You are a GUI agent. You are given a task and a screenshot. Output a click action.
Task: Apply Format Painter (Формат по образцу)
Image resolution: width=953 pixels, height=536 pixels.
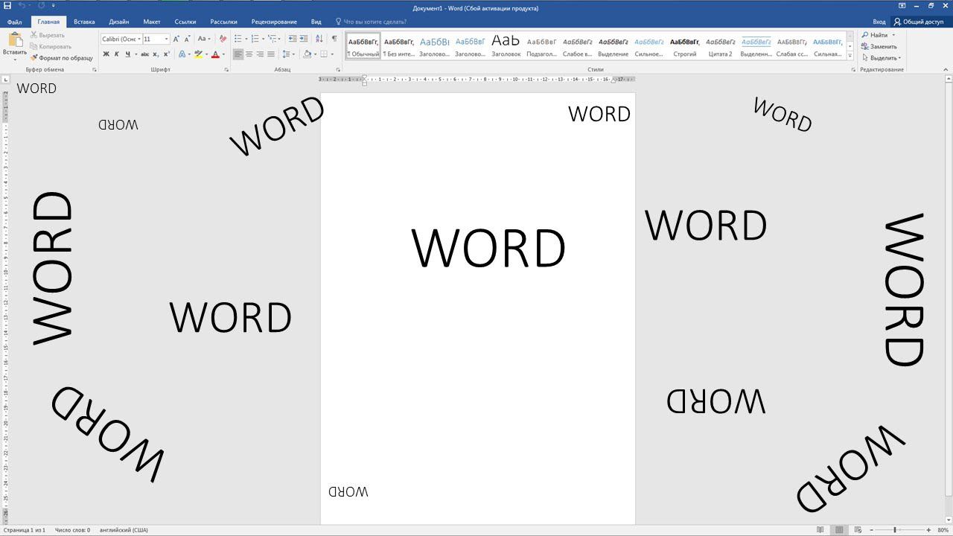coord(61,58)
